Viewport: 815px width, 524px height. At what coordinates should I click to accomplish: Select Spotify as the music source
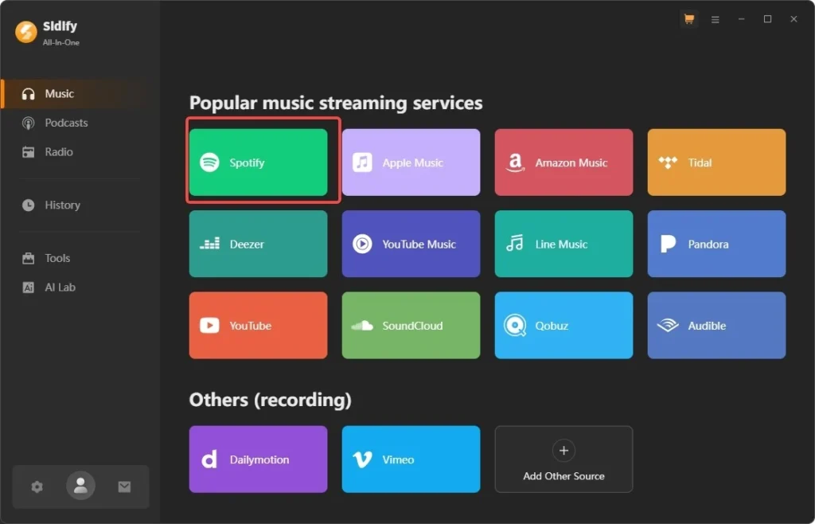coord(258,162)
